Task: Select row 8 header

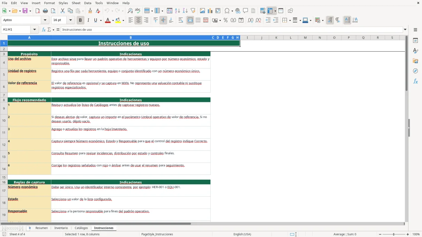Action: tap(4, 100)
